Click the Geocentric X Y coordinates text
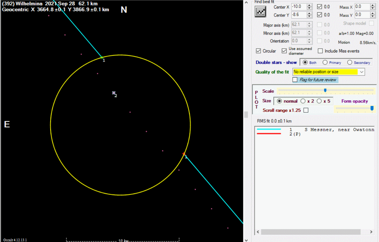The height and width of the screenshot is (242, 379). (x=56, y=9)
